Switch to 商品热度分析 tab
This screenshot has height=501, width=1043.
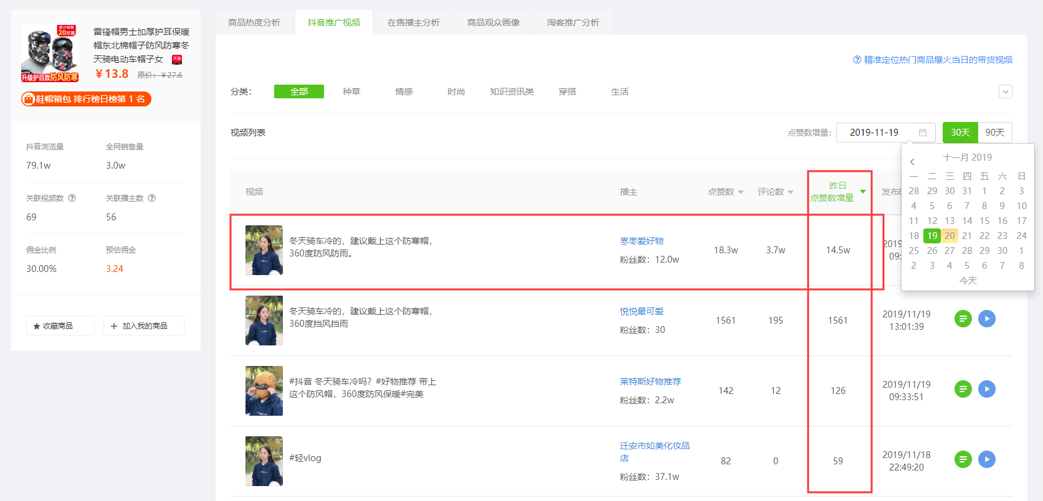254,22
